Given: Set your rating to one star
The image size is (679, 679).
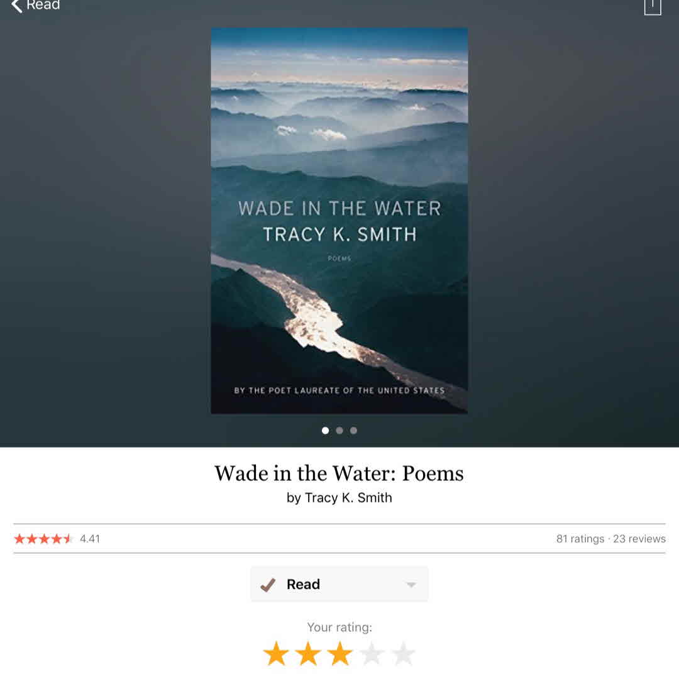Looking at the screenshot, I should tap(276, 653).
